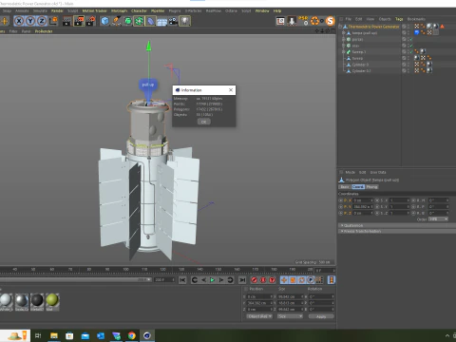Click the blue tag on lampa row
The height and width of the screenshot is (342, 456).
417,32
